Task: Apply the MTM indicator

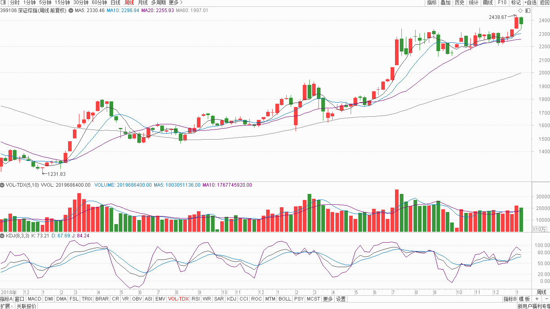Action: coord(271,299)
